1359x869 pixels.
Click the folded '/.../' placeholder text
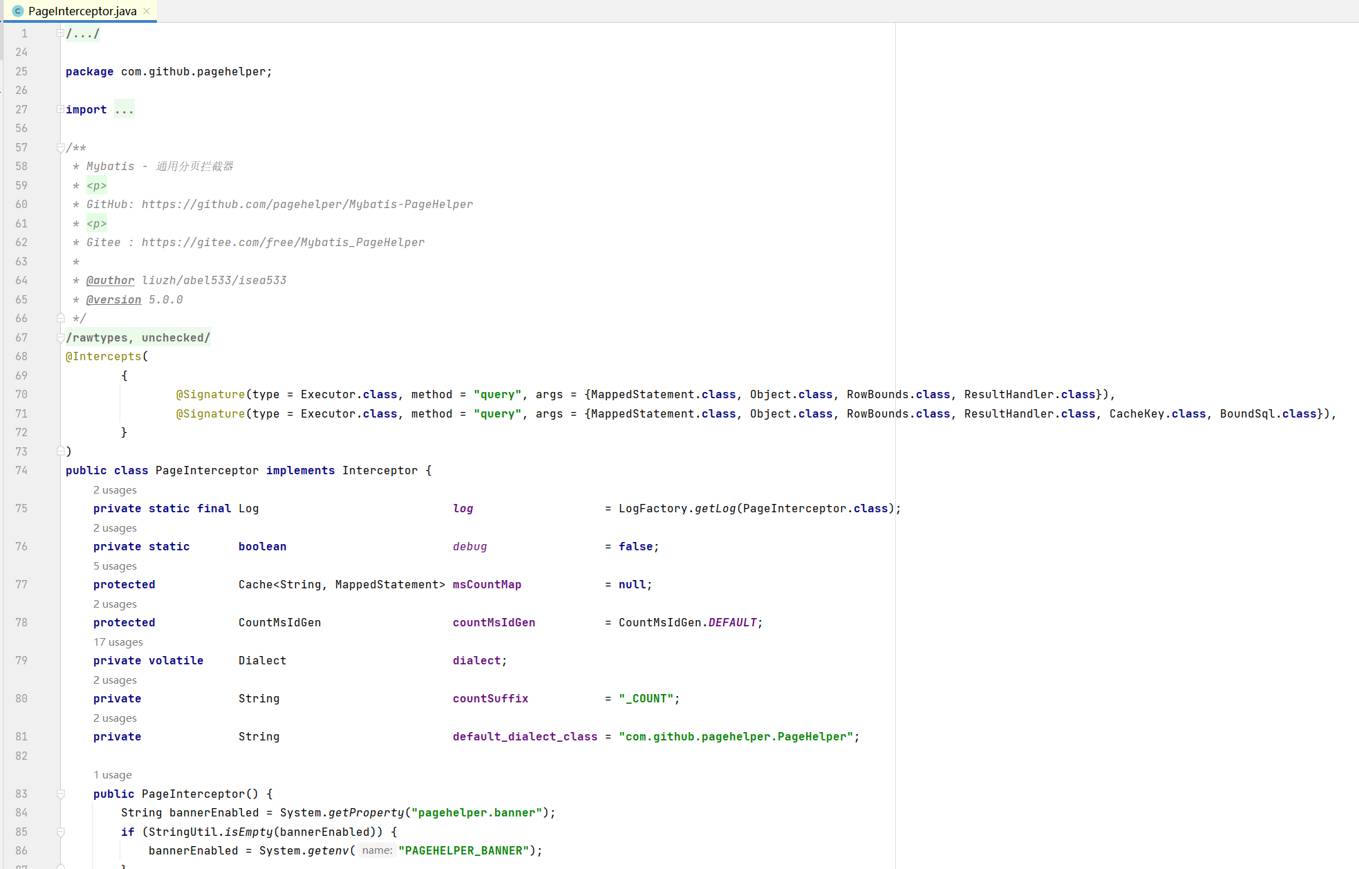pyautogui.click(x=83, y=33)
